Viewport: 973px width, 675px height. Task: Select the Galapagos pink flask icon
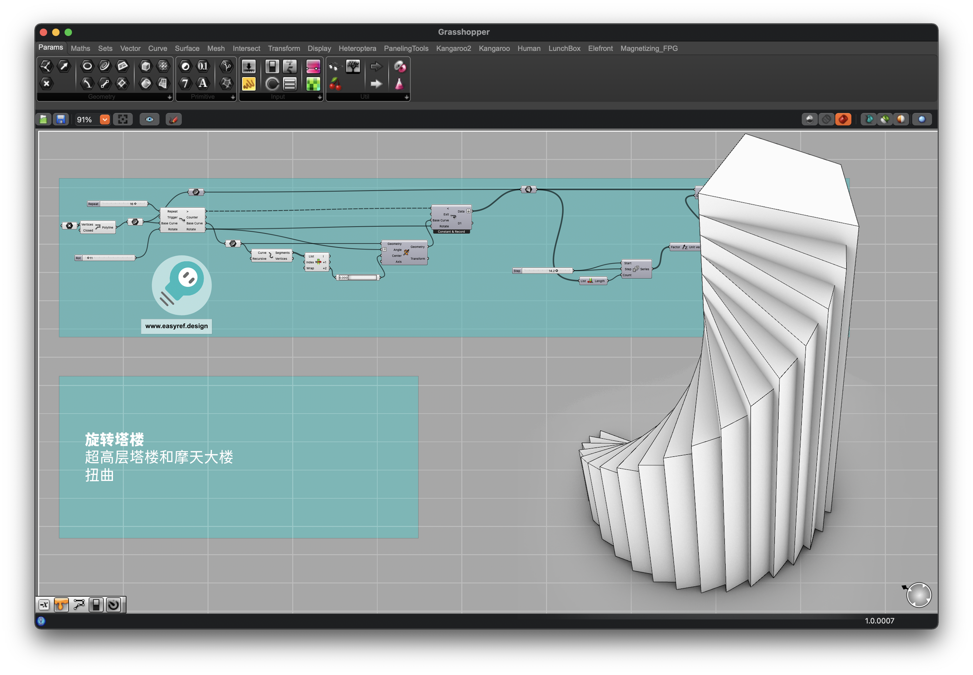(399, 84)
